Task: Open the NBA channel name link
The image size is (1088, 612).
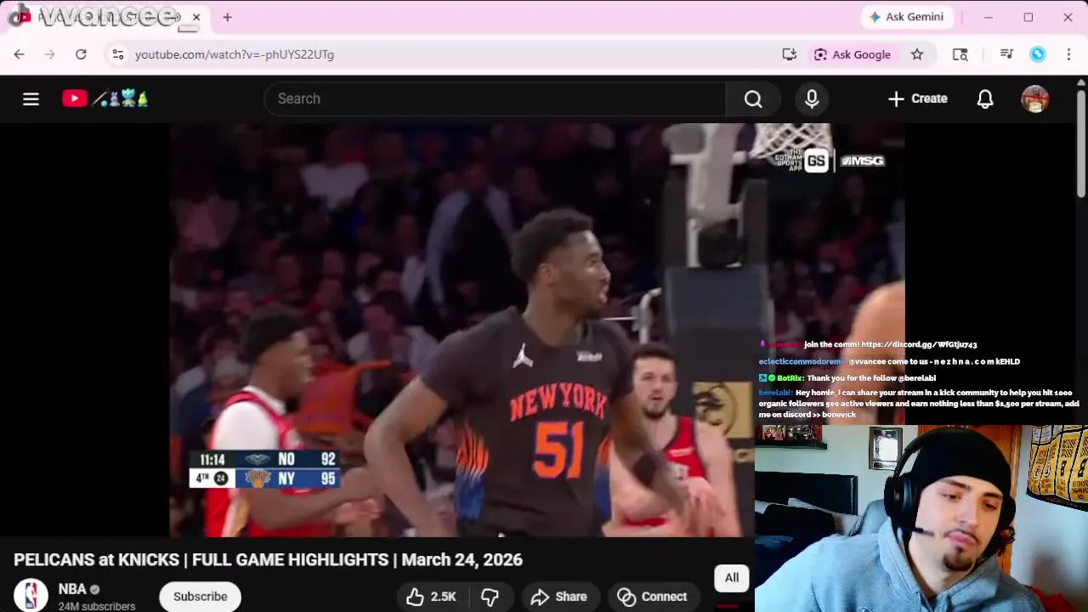Action: [x=72, y=589]
